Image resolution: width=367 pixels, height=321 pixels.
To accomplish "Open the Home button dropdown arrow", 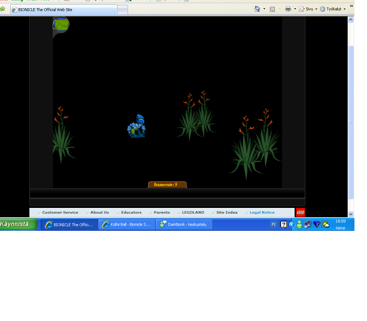I will (264, 9).
